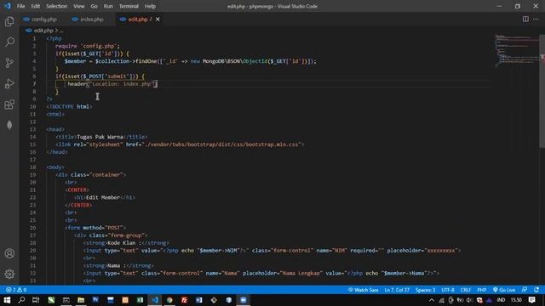The width and height of the screenshot is (545, 306).
Task: Open the Go menu
Action: tap(94, 6)
